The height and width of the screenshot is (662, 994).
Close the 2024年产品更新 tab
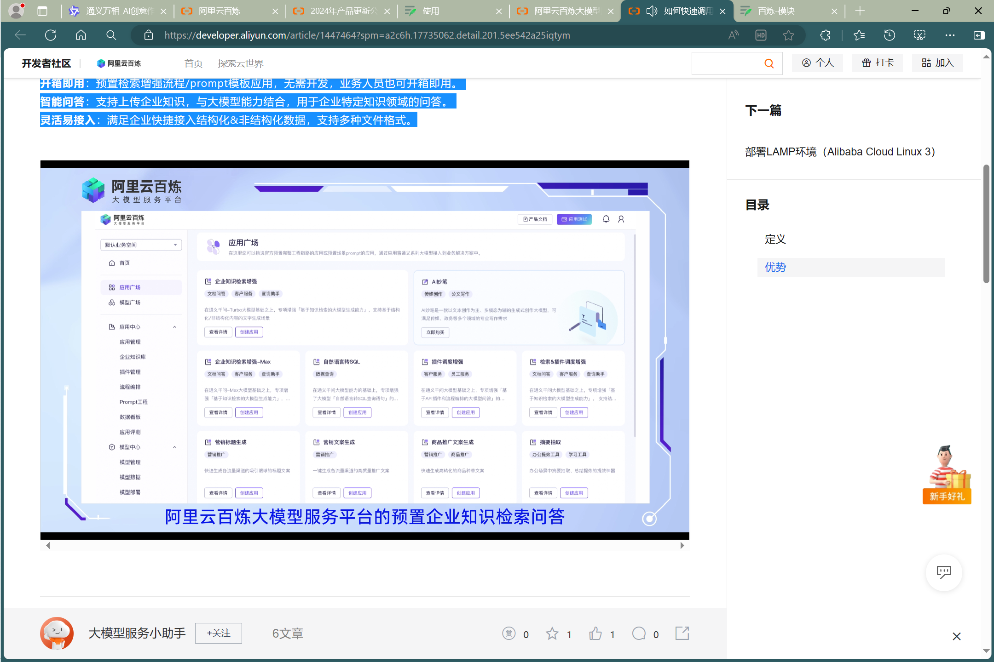[387, 11]
